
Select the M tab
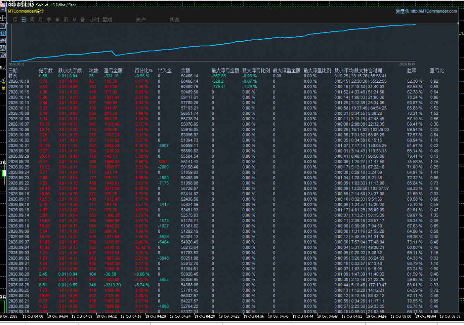[74, 19]
